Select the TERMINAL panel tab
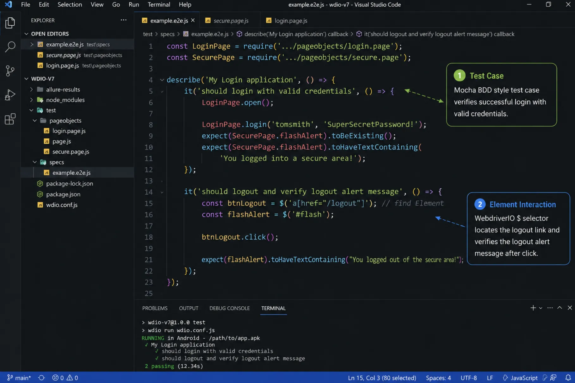The width and height of the screenshot is (575, 383). point(273,308)
